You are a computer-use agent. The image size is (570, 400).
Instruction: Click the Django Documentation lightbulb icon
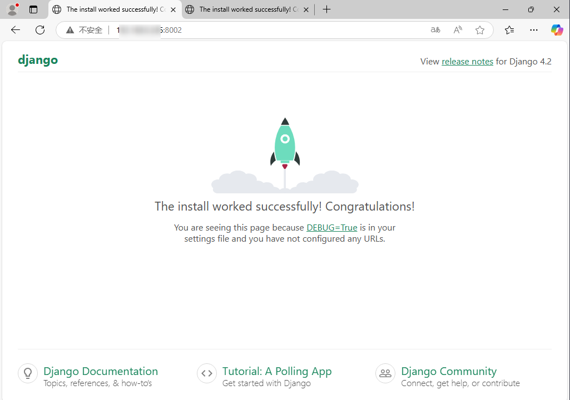pyautogui.click(x=28, y=373)
